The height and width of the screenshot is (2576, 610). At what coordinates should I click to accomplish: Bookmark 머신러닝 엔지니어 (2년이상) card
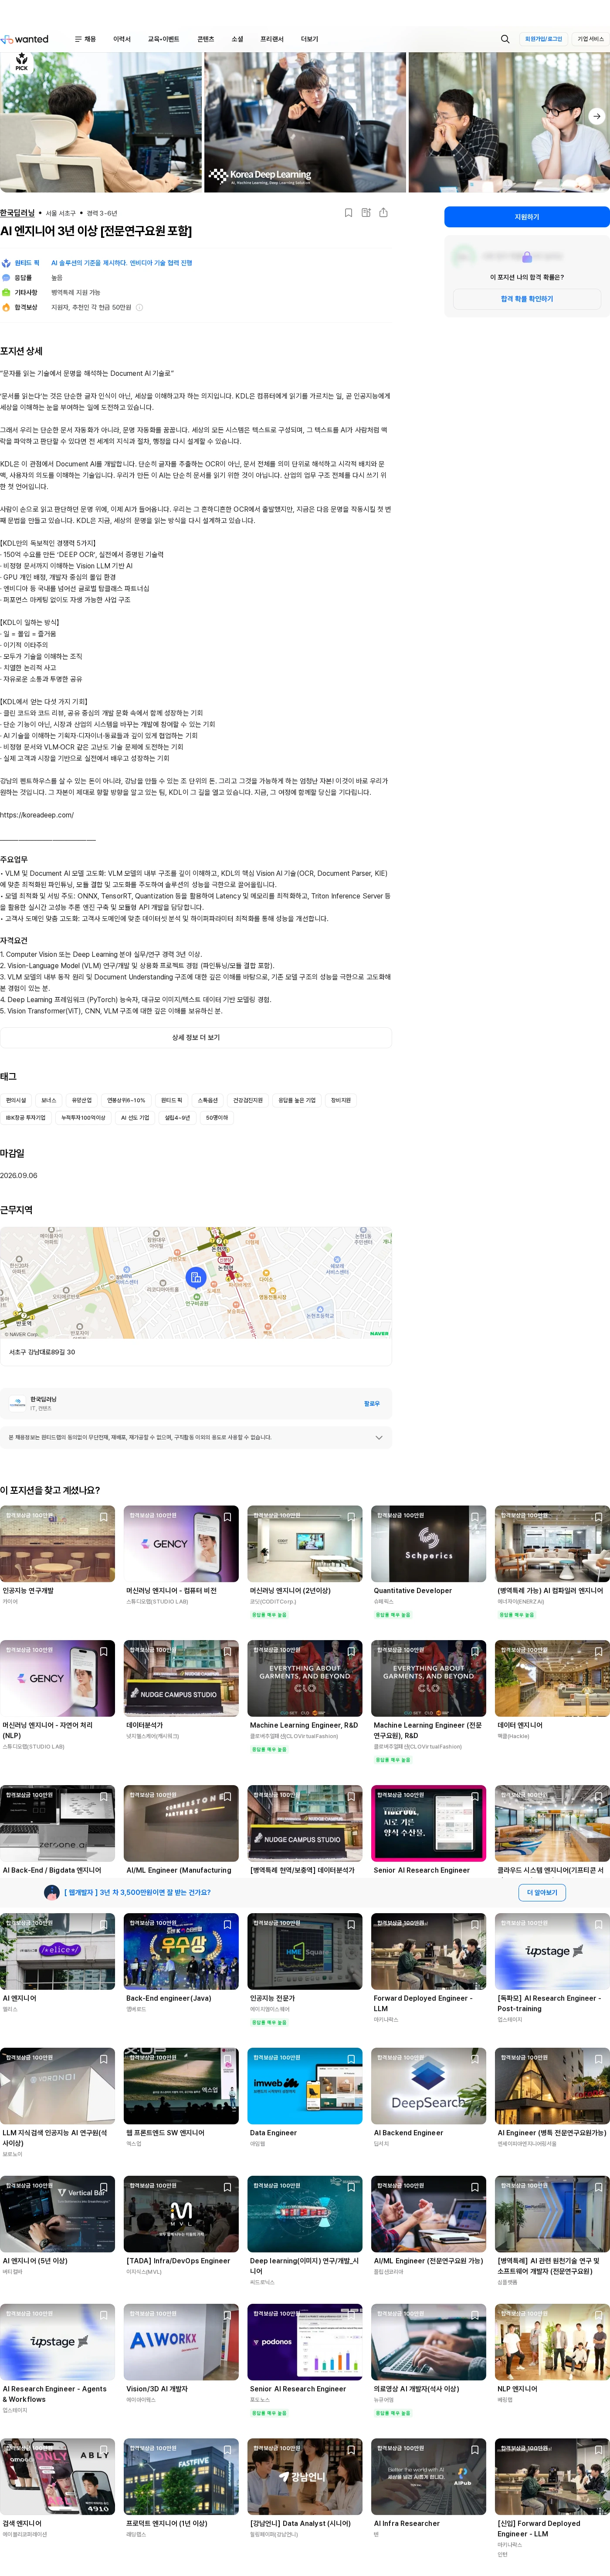point(351,1517)
